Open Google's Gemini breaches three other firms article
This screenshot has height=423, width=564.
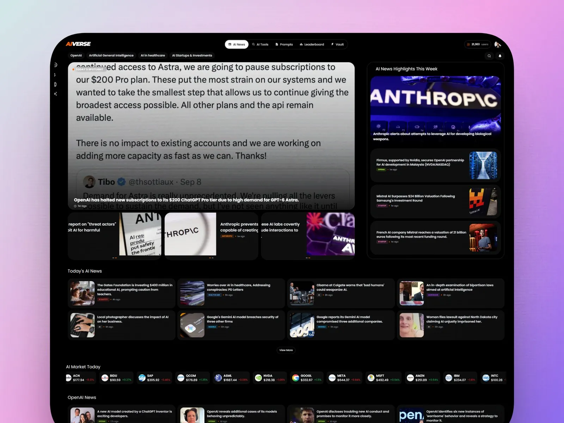coord(231,325)
